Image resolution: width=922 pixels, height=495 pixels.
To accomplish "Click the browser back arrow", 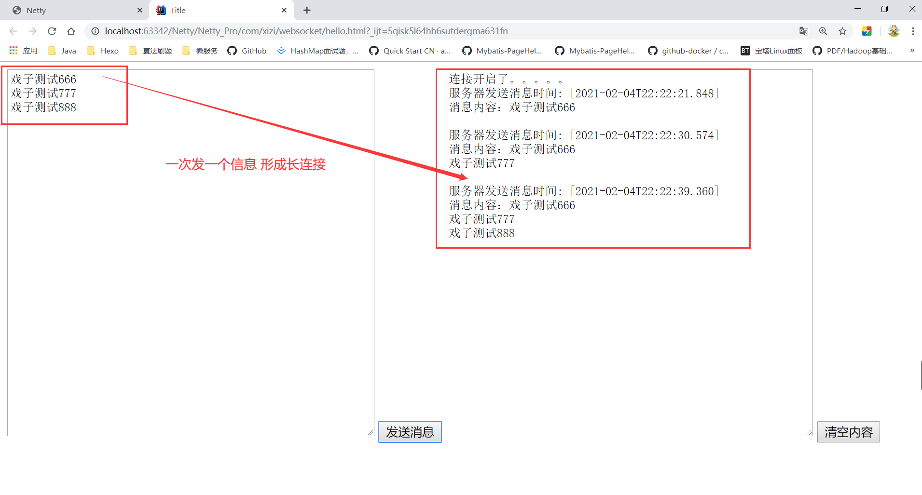I will pos(13,31).
